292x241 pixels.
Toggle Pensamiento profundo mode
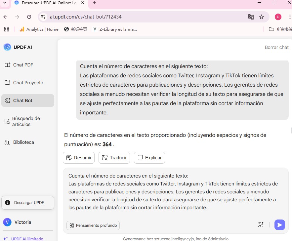pyautogui.click(x=93, y=225)
